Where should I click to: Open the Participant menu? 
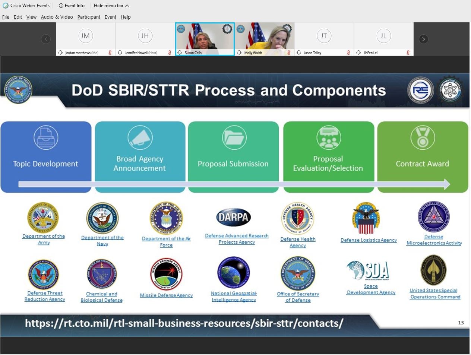pyautogui.click(x=89, y=17)
